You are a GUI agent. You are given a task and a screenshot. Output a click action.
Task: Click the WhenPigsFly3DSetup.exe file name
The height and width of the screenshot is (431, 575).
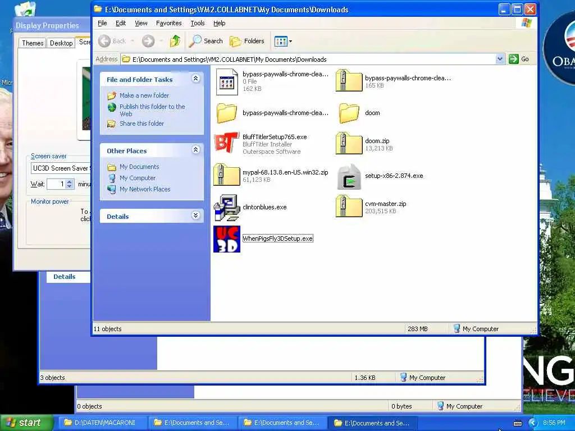coord(278,239)
